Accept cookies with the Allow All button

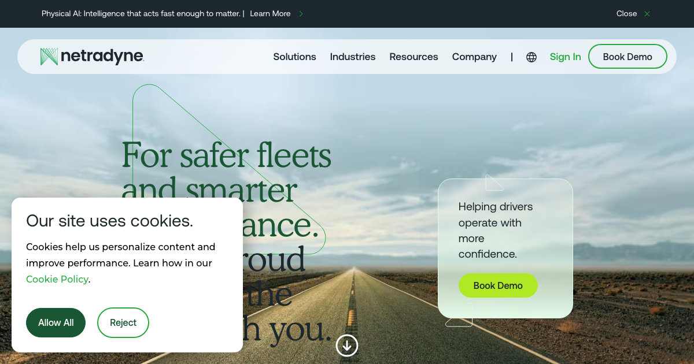pos(56,322)
